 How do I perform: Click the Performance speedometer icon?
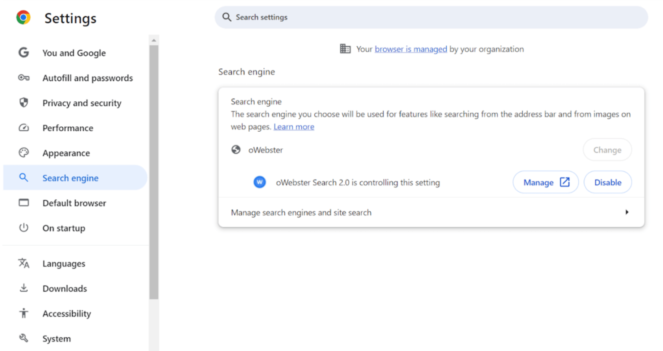coord(24,128)
